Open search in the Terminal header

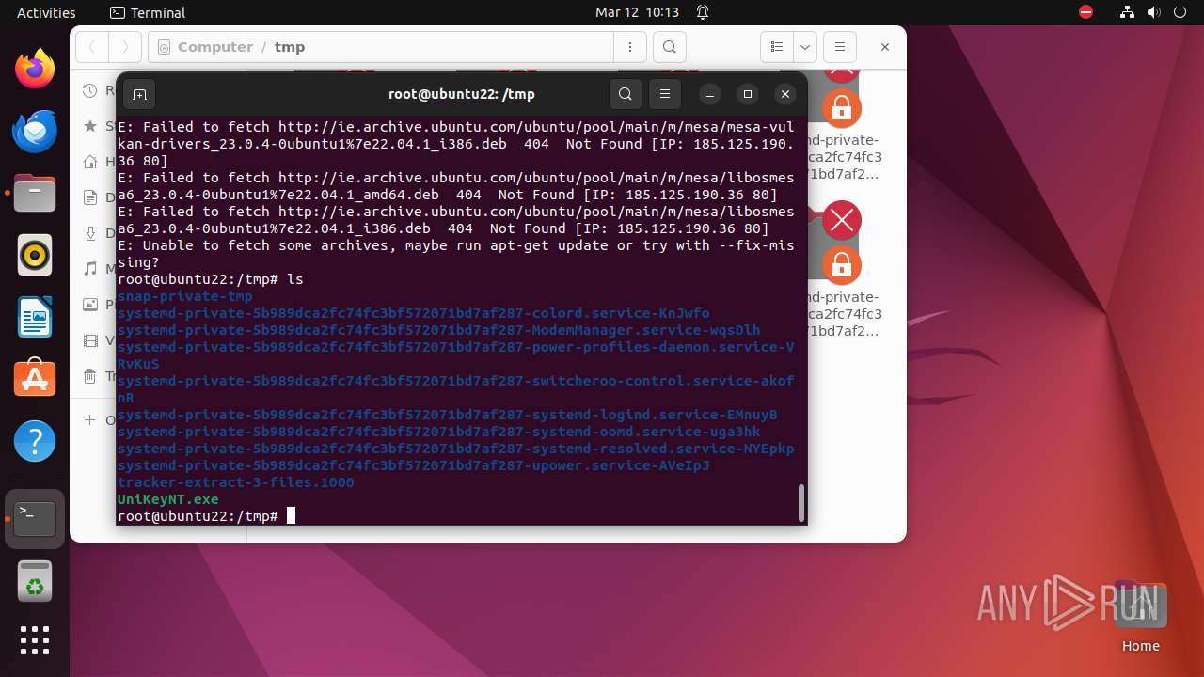(626, 94)
